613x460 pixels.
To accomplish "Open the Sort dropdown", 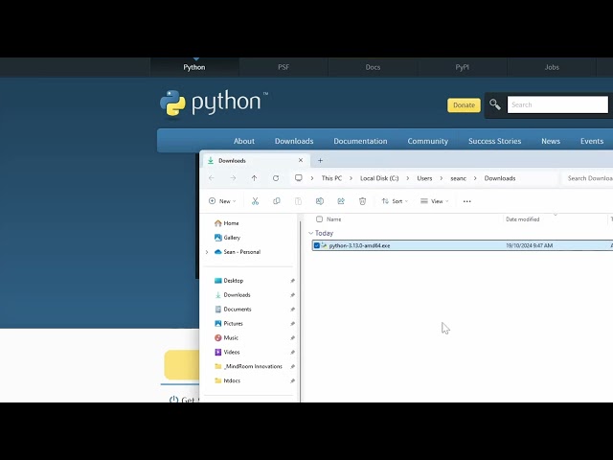I will 395,201.
